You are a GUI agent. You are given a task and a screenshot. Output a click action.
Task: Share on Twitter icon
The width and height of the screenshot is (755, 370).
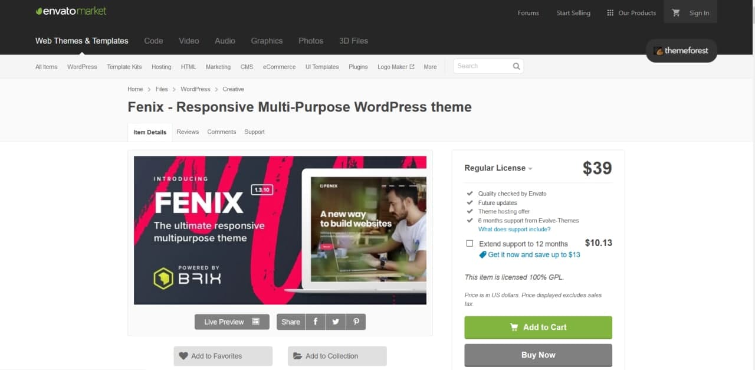(336, 322)
